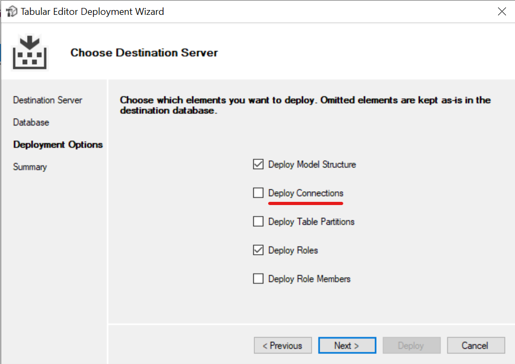Close the Deployment Wizard window
Viewport: 515px width, 364px height.
point(502,11)
